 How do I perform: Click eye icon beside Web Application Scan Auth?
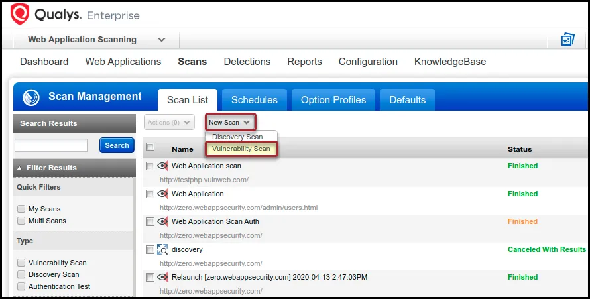pyautogui.click(x=162, y=221)
